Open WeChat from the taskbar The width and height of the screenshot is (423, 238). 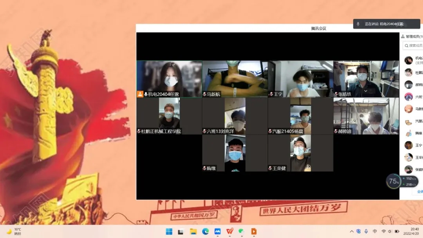(242, 231)
